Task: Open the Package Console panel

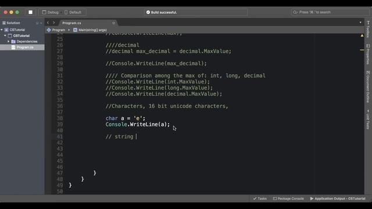Action: tap(288, 199)
